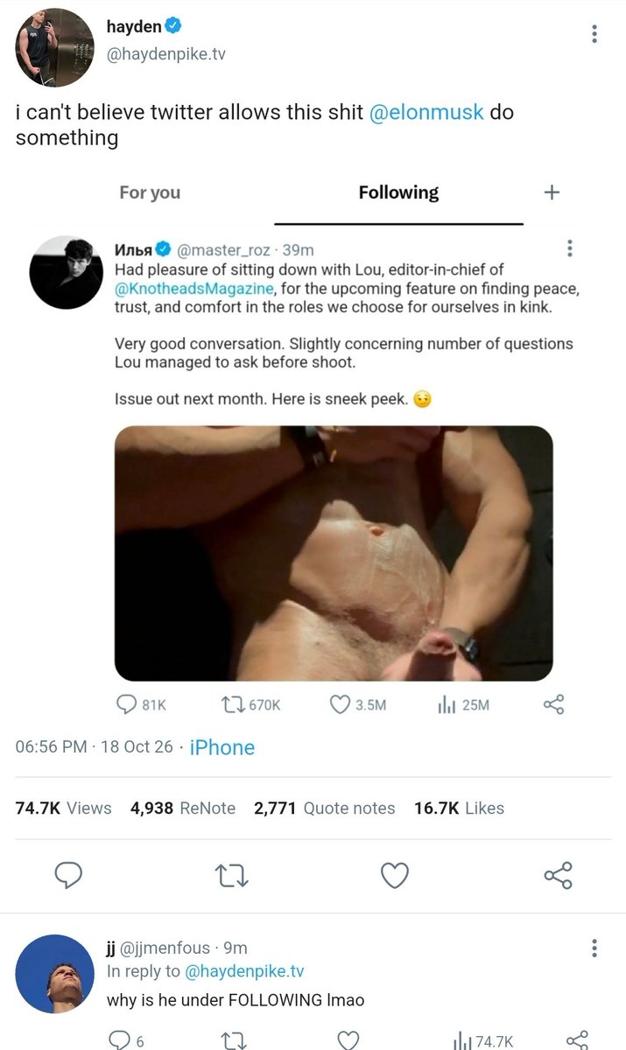Tap the 670K repost icon on quoted post
This screenshot has width=626, height=1050.
tap(231, 704)
